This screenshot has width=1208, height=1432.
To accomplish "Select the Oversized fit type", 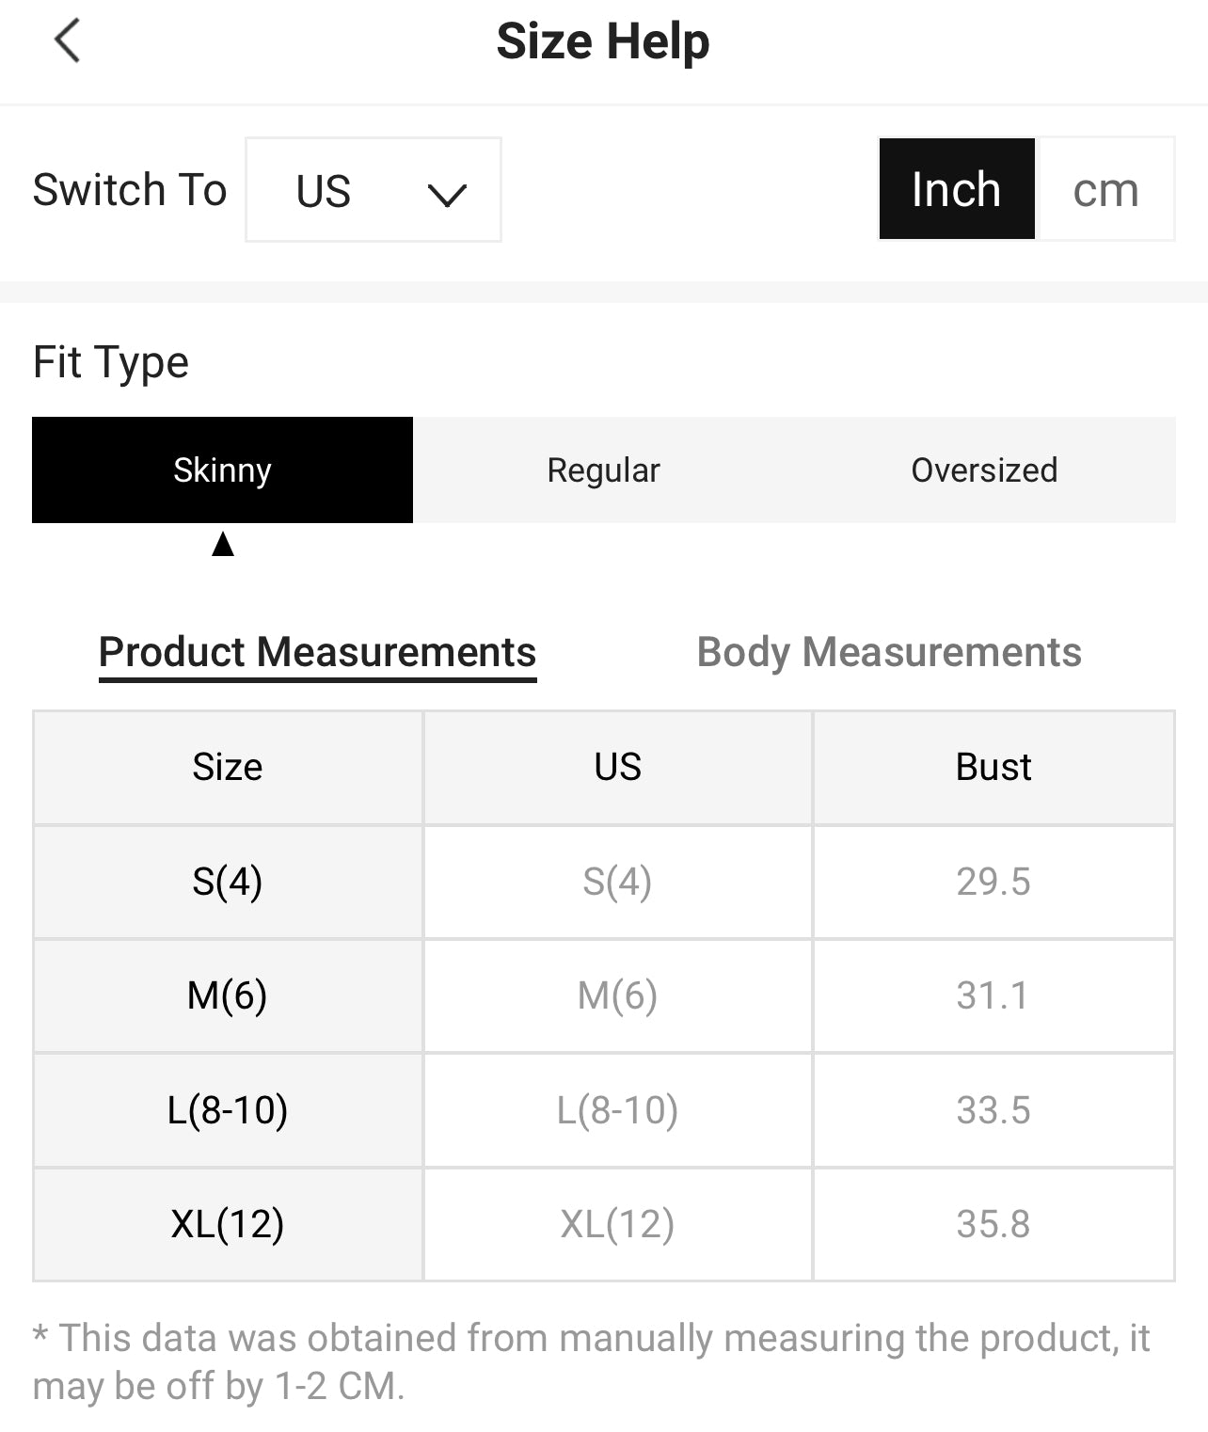I will click(984, 469).
